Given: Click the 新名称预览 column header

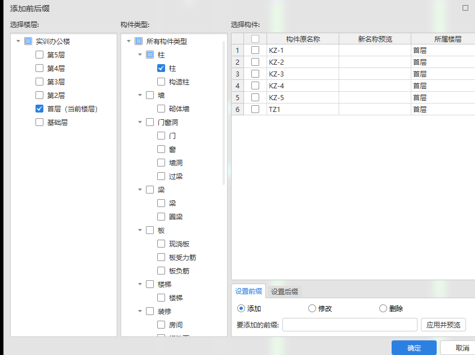Looking at the screenshot, I should 375,39.
